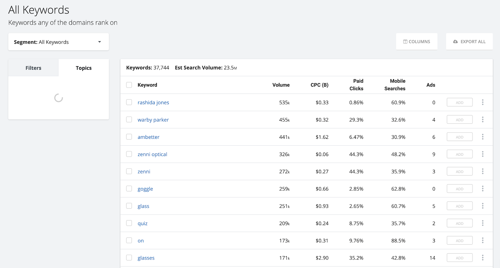Tick the checkbox for rashida jones

[x=129, y=102]
